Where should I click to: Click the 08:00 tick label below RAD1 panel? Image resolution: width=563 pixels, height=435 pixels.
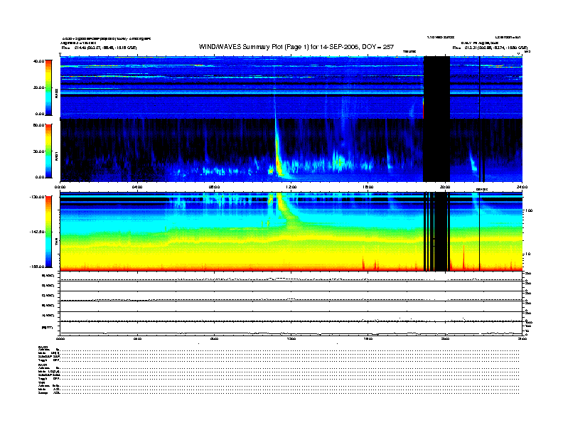pyautogui.click(x=214, y=187)
